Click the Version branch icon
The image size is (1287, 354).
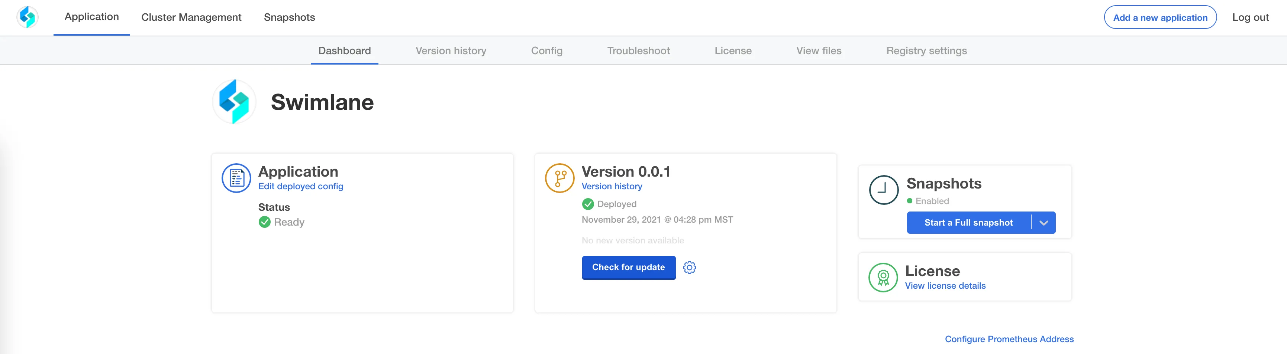point(559,178)
